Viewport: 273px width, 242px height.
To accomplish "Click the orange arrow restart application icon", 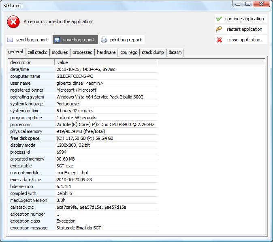I will coord(219,29).
